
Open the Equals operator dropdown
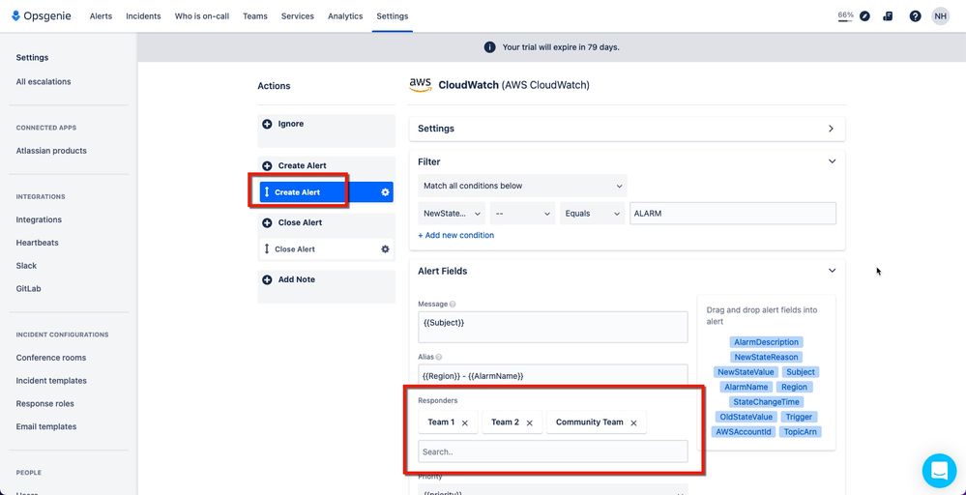coord(592,213)
